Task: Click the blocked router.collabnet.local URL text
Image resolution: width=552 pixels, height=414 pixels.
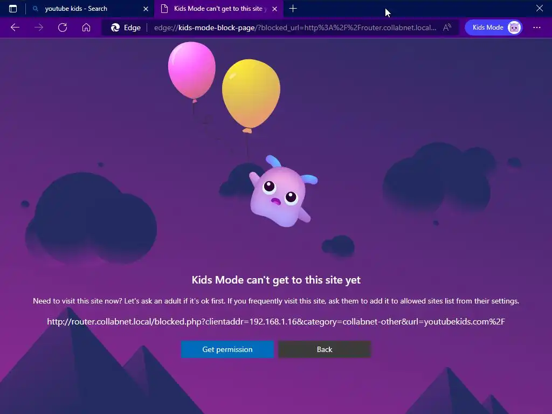Action: (x=276, y=321)
